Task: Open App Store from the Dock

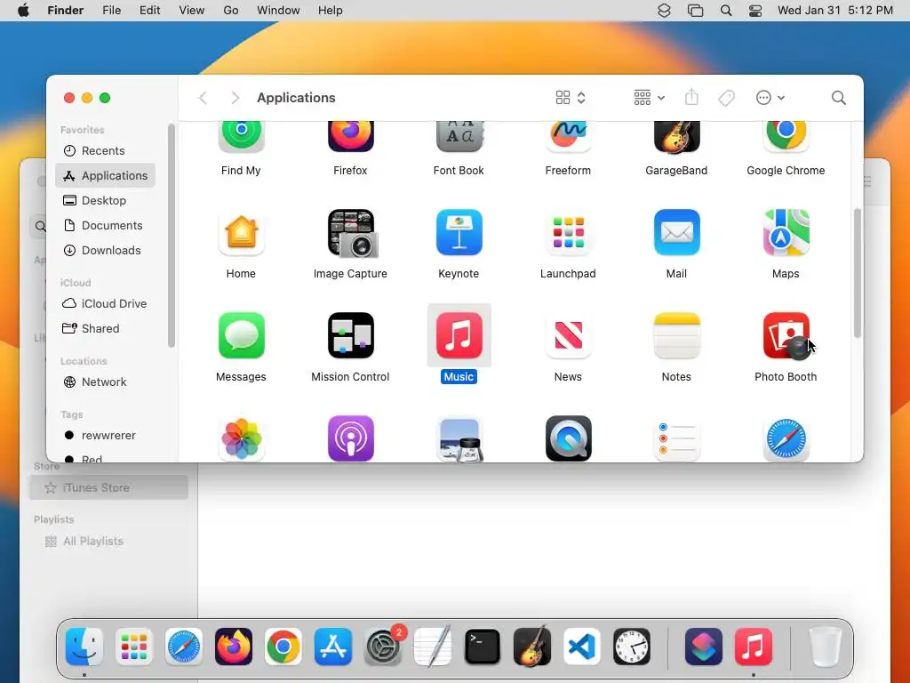Action: (x=333, y=647)
